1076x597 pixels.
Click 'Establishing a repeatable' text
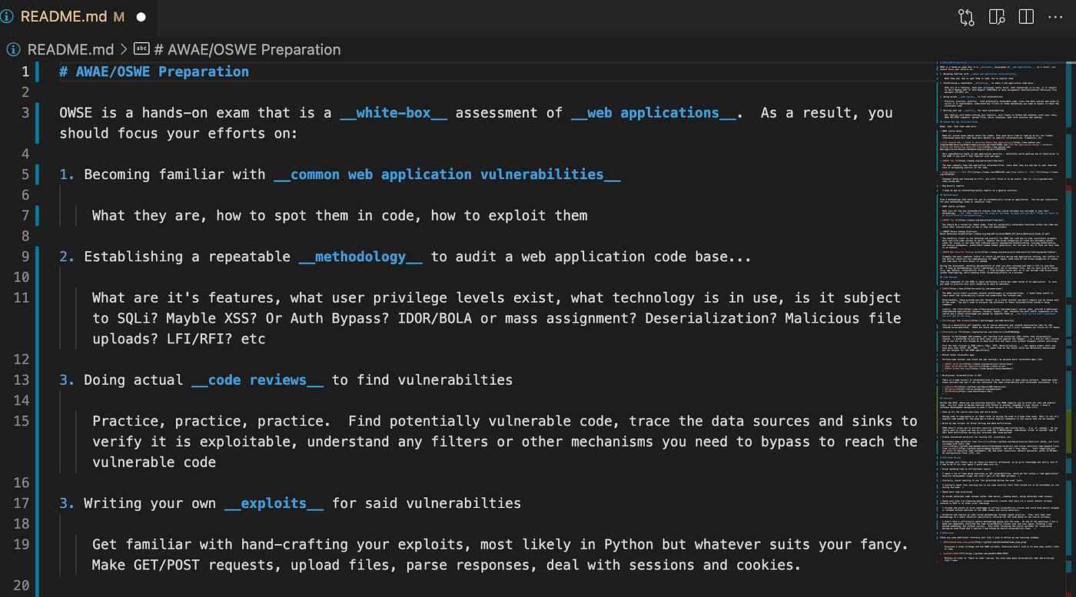[187, 257]
